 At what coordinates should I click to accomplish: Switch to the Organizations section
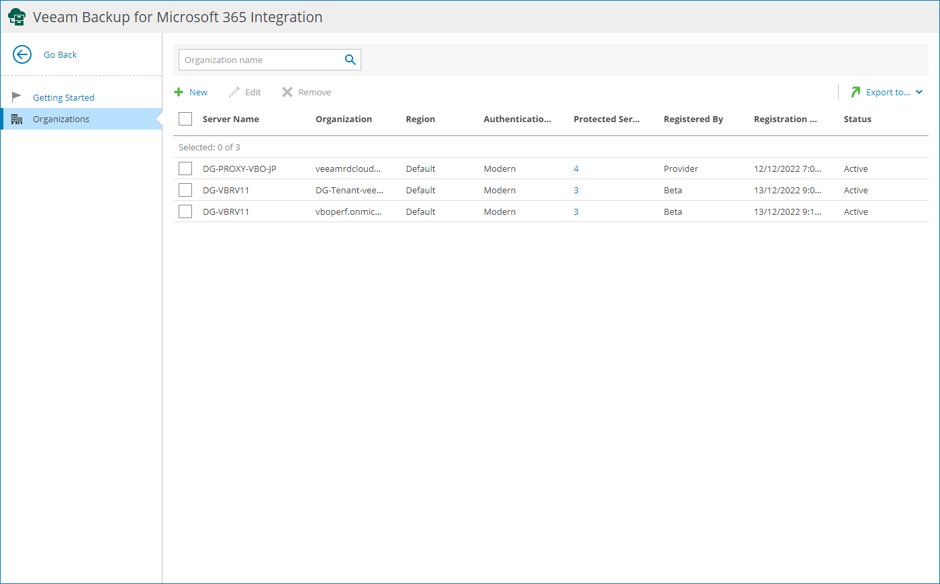(x=60, y=119)
